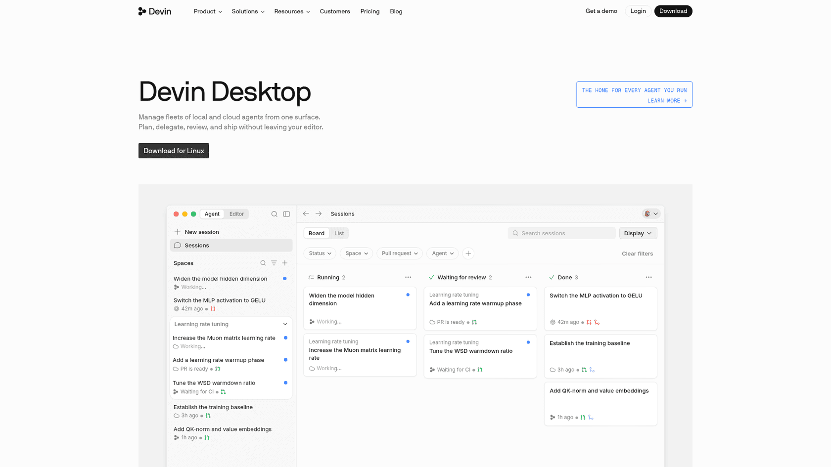Open the Agent filter dropdown

(443, 254)
